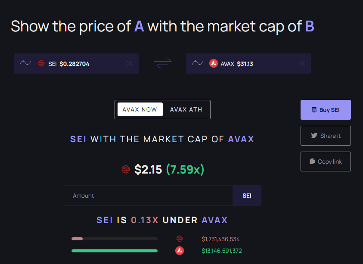Open the AVAX price chart icon
Image resolution: width=363 pixels, height=264 pixels.
tap(198, 63)
